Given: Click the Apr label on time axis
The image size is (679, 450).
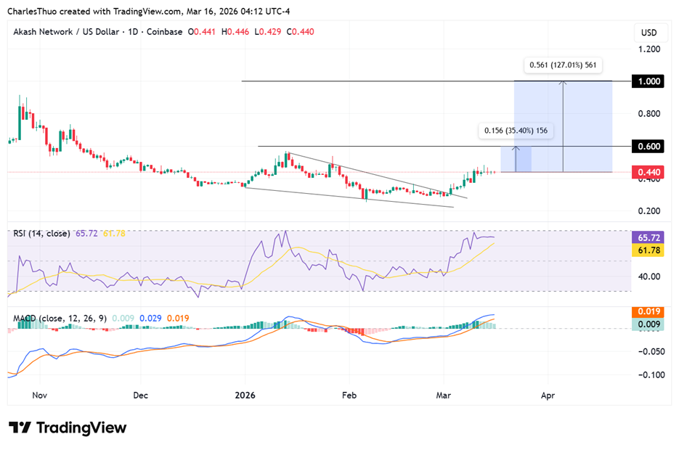Looking at the screenshot, I should point(548,396).
